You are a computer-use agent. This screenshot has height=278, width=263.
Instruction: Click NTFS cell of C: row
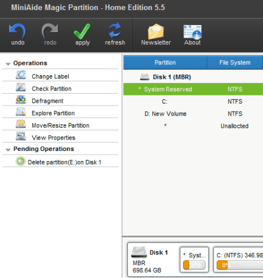[235, 101]
